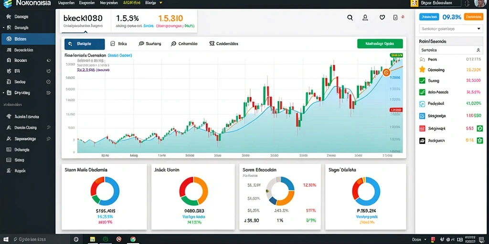Click the orange button in right panel
Screen dimensions: 489x244
pyautogui.click(x=473, y=17)
